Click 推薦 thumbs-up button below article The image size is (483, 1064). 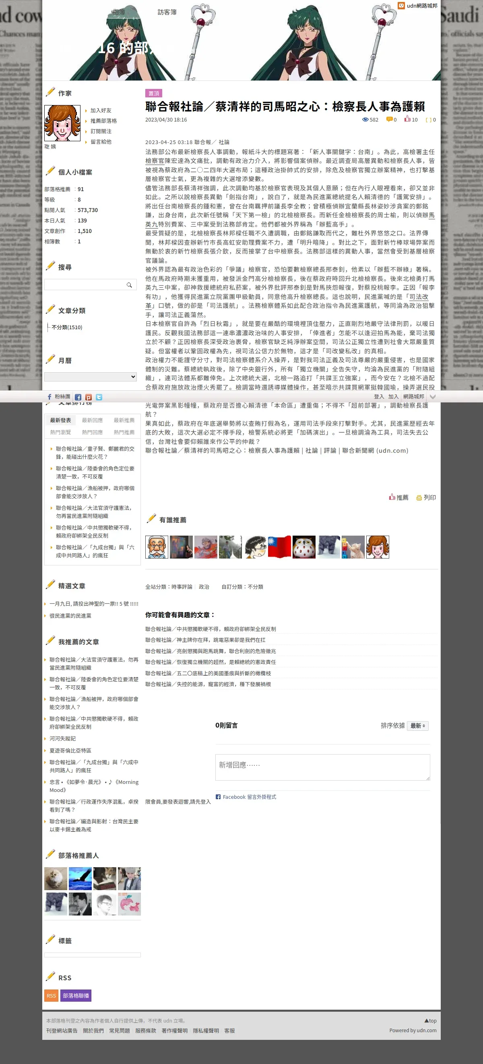point(398,497)
